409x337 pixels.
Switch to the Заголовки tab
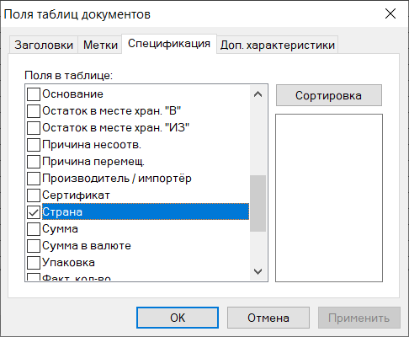tap(44, 45)
